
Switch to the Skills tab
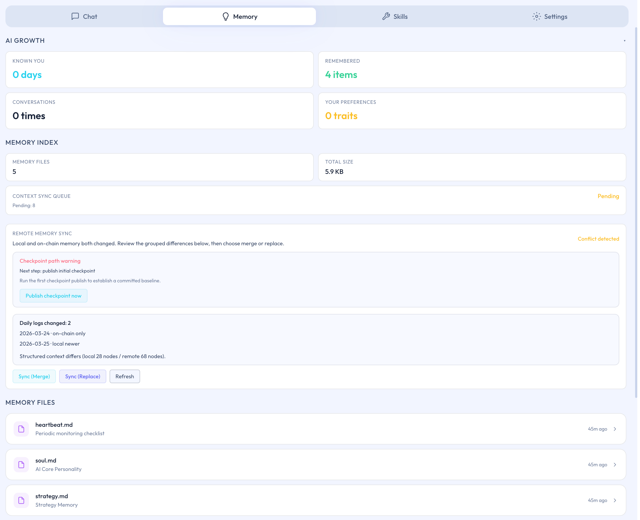400,16
